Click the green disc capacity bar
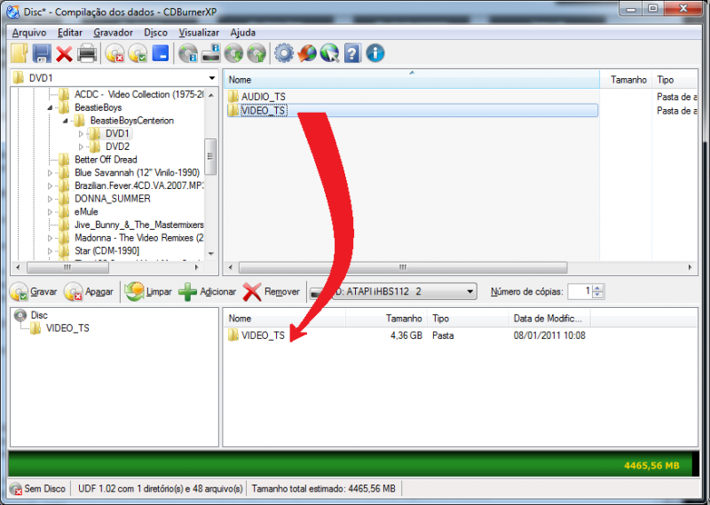This screenshot has width=710, height=505. click(x=353, y=464)
